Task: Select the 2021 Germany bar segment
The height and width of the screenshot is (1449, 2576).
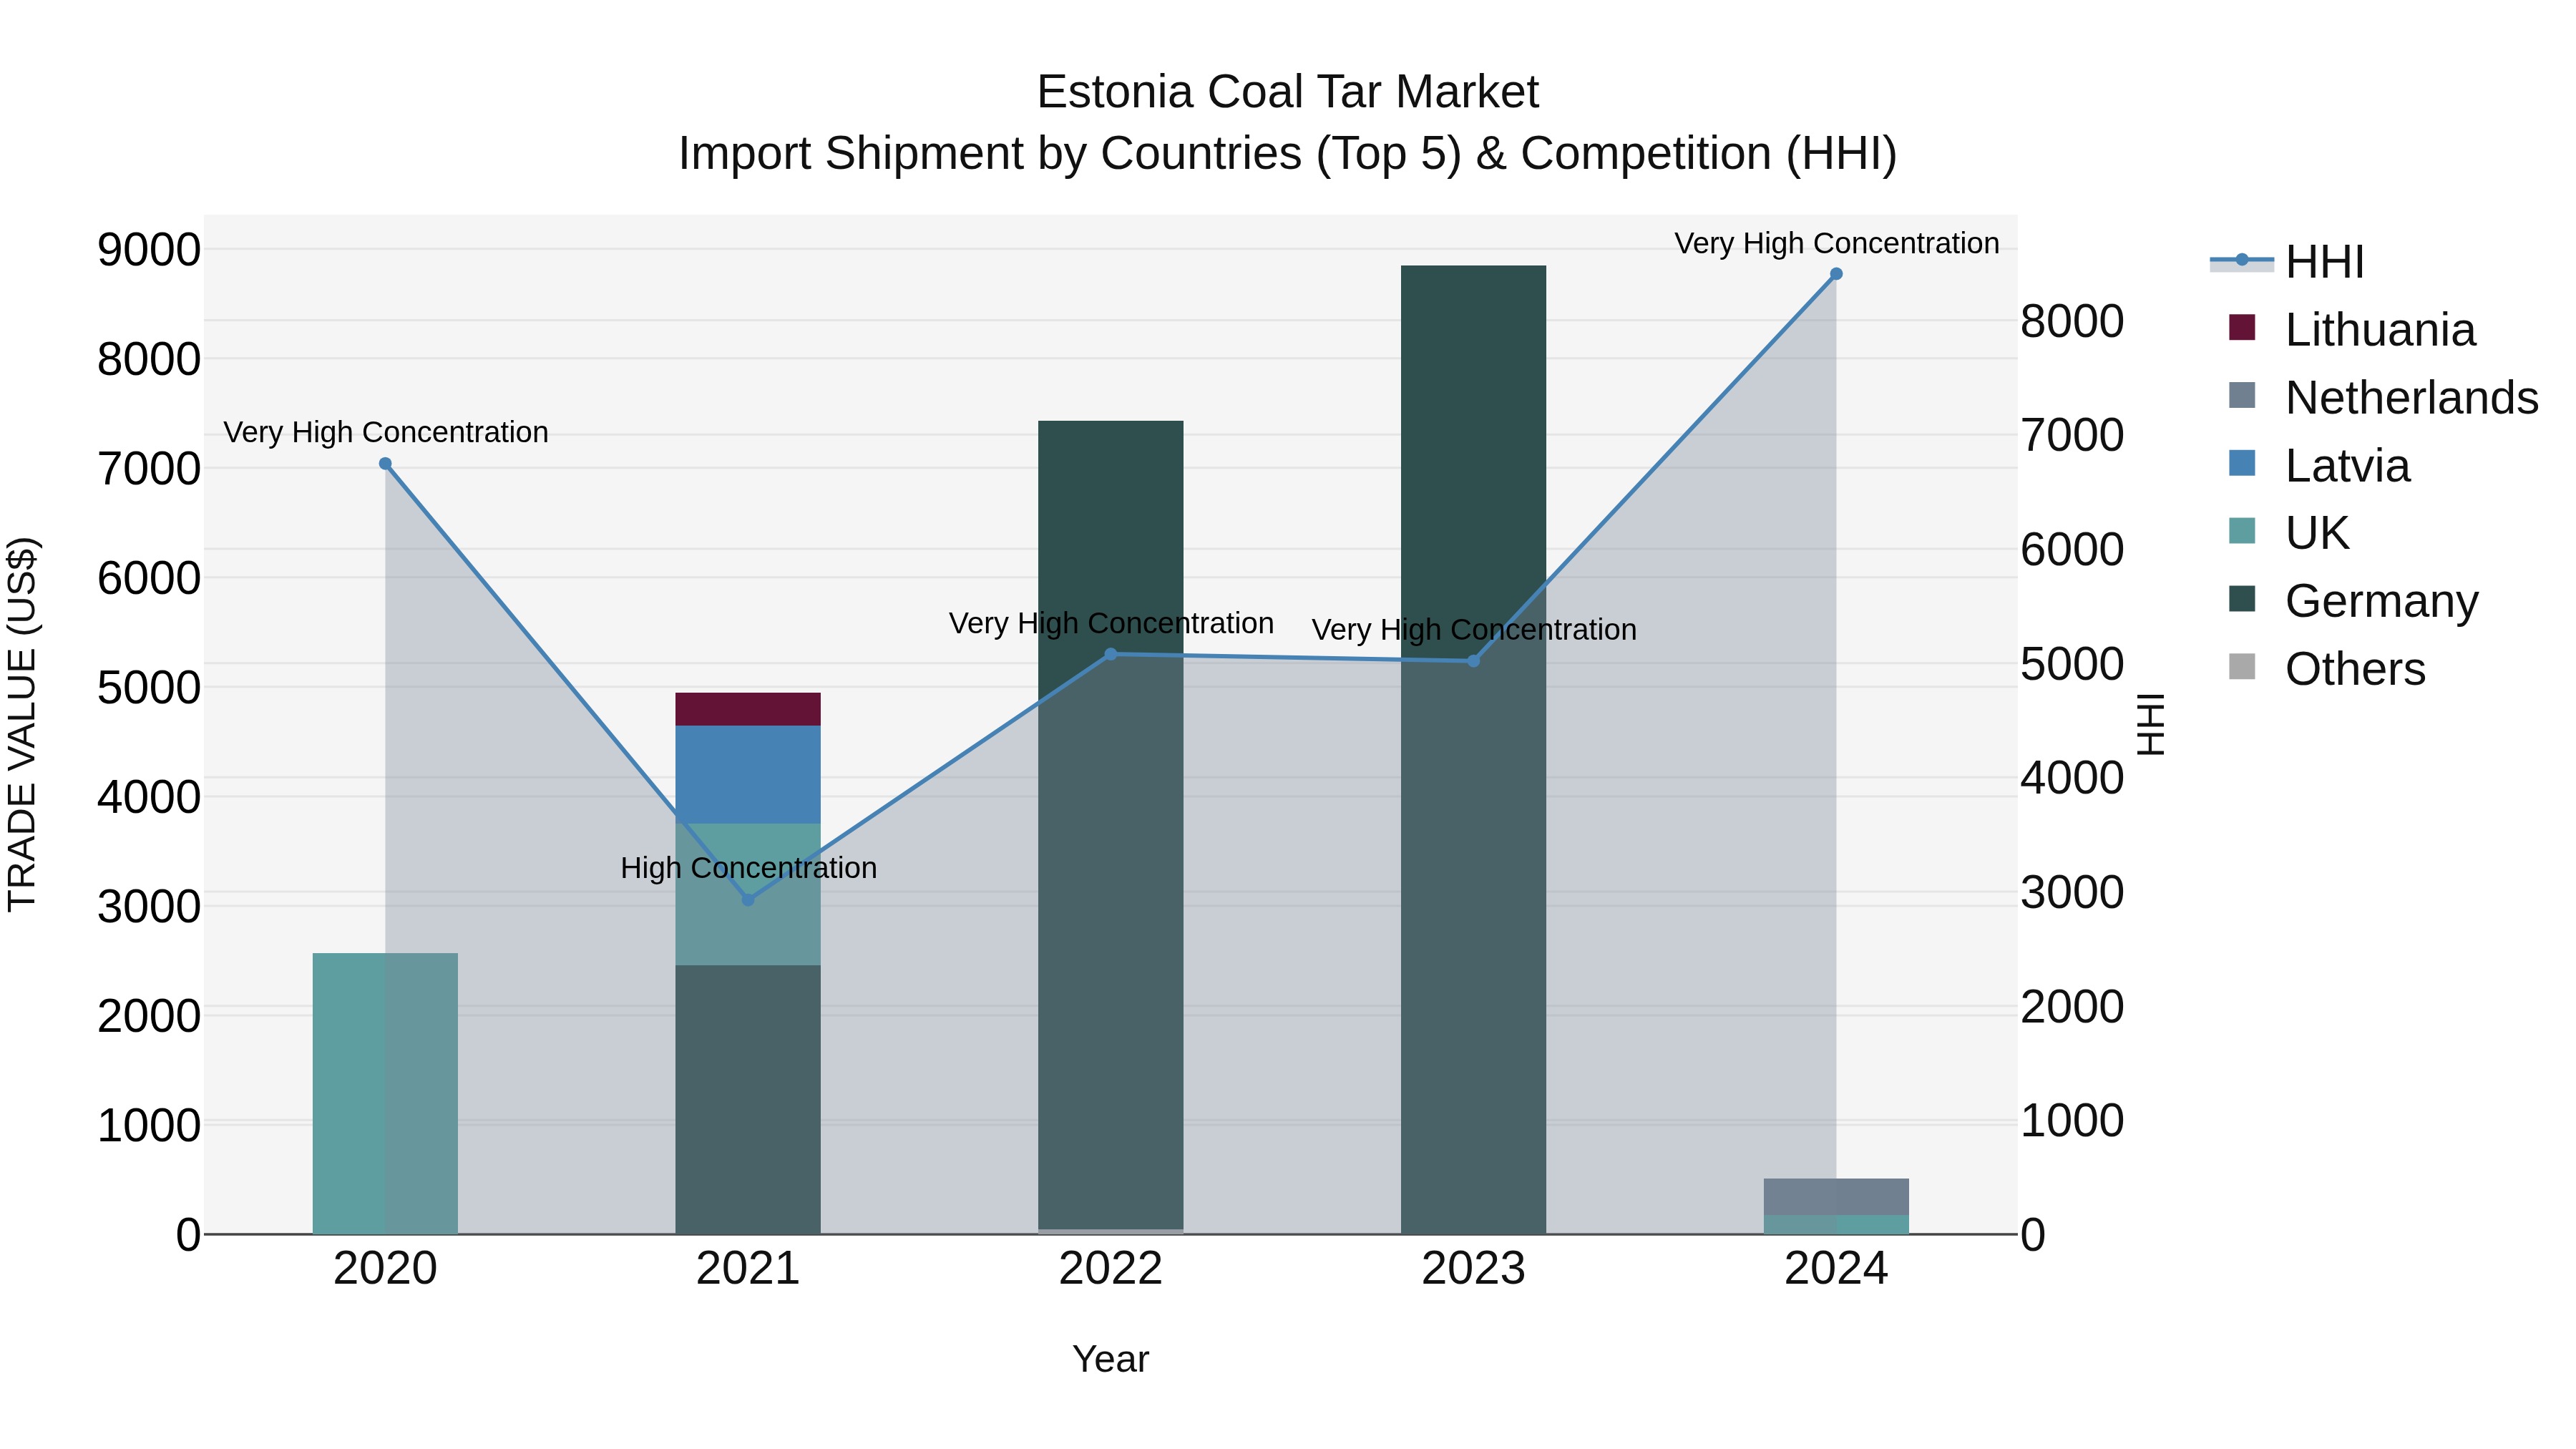Action: 748,1099
